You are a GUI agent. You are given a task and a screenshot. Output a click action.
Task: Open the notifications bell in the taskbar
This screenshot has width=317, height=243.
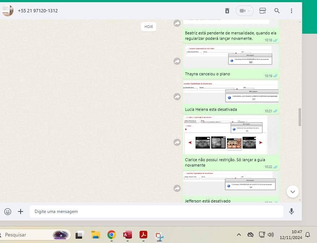click(308, 235)
